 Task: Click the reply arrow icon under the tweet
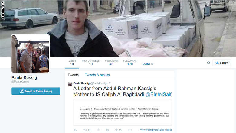[x=75, y=130]
